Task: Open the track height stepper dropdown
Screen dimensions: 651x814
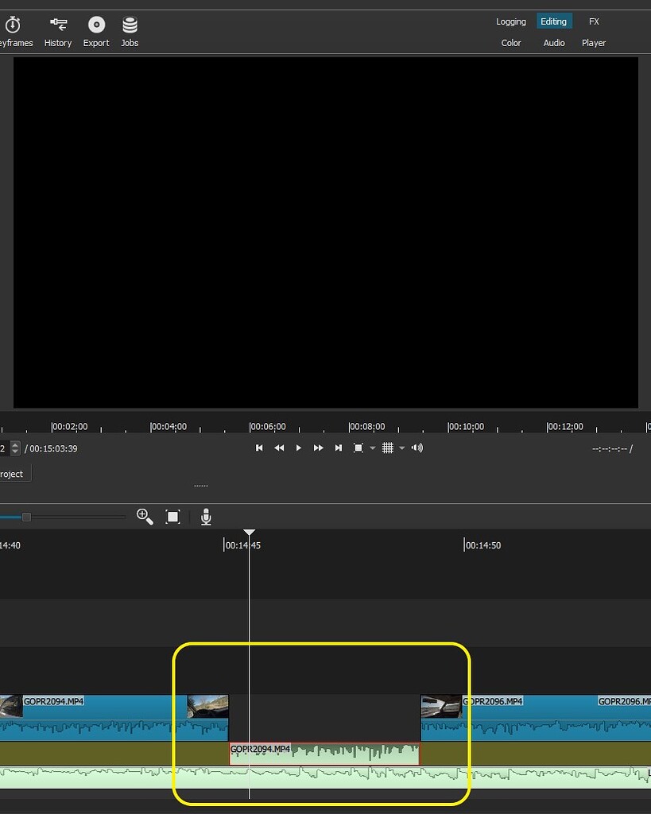Action: coord(14,448)
